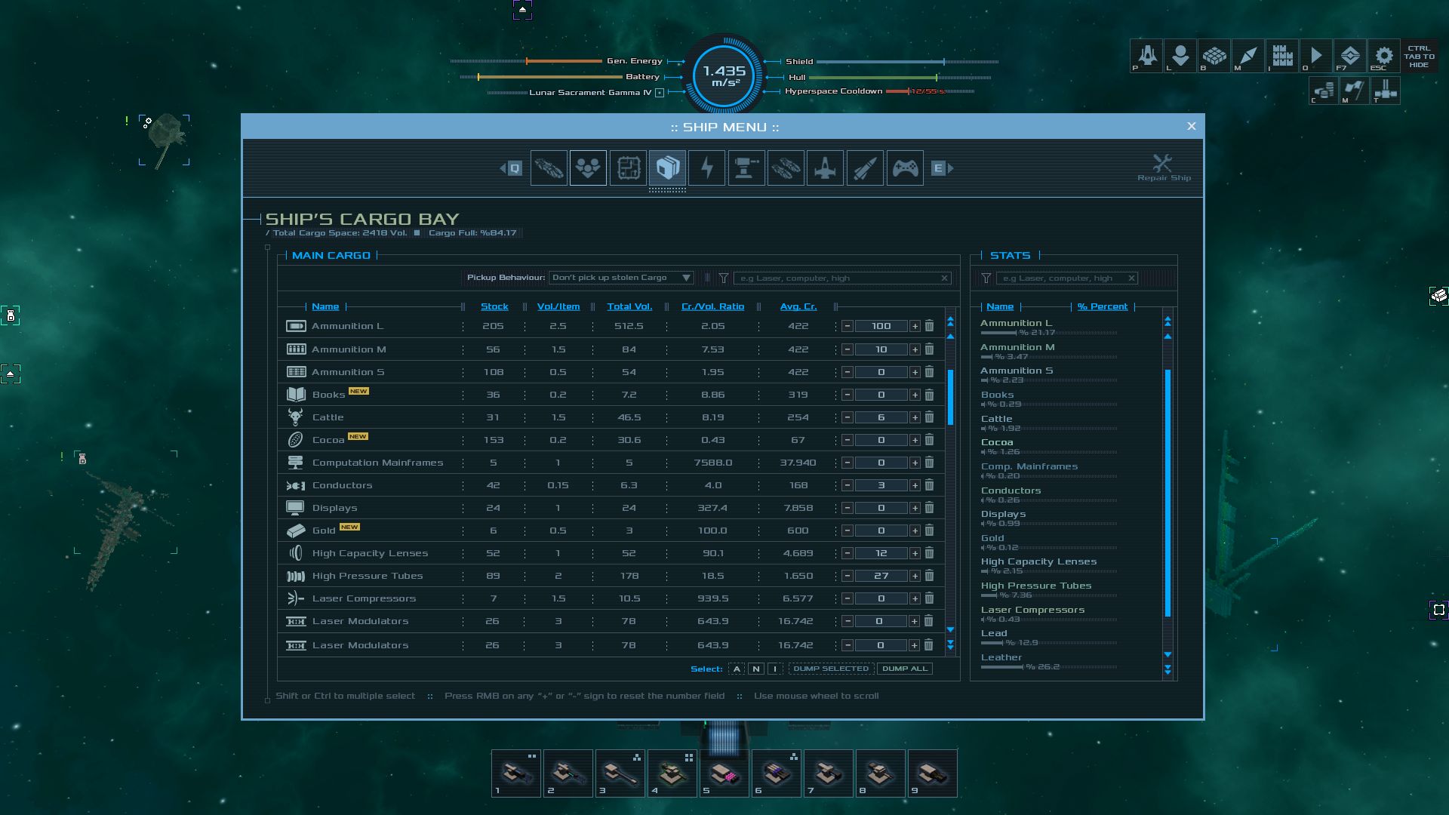Open the Turrets tab icon
The height and width of the screenshot is (815, 1449).
click(746, 168)
